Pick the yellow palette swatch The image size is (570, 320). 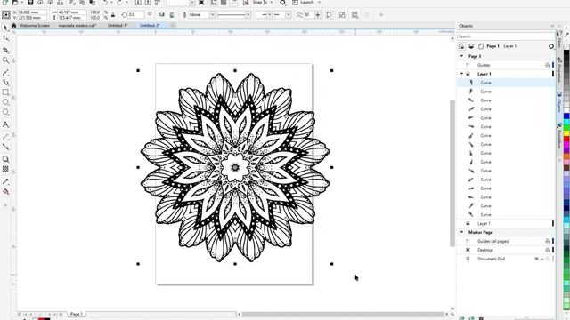pos(566,134)
